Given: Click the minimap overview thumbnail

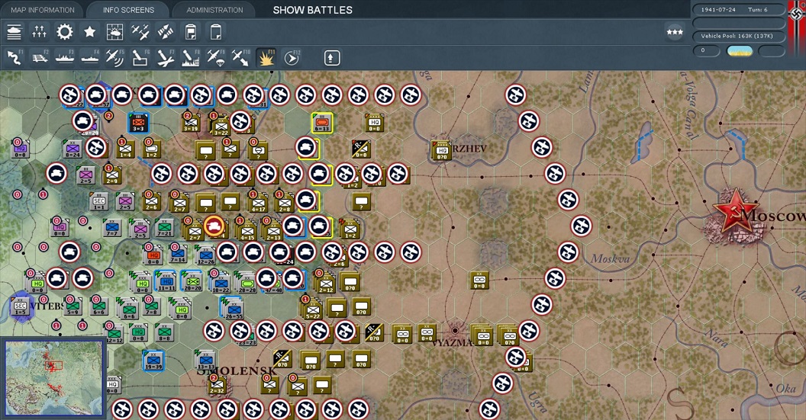Looking at the screenshot, I should point(53,378).
